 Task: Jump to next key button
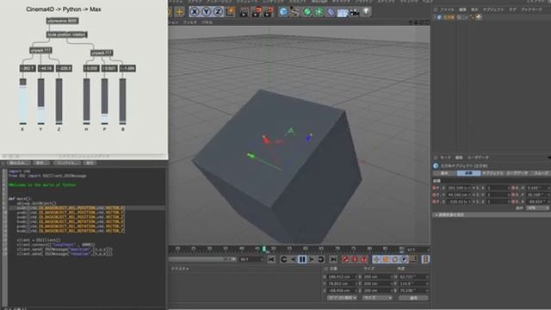coord(320,259)
